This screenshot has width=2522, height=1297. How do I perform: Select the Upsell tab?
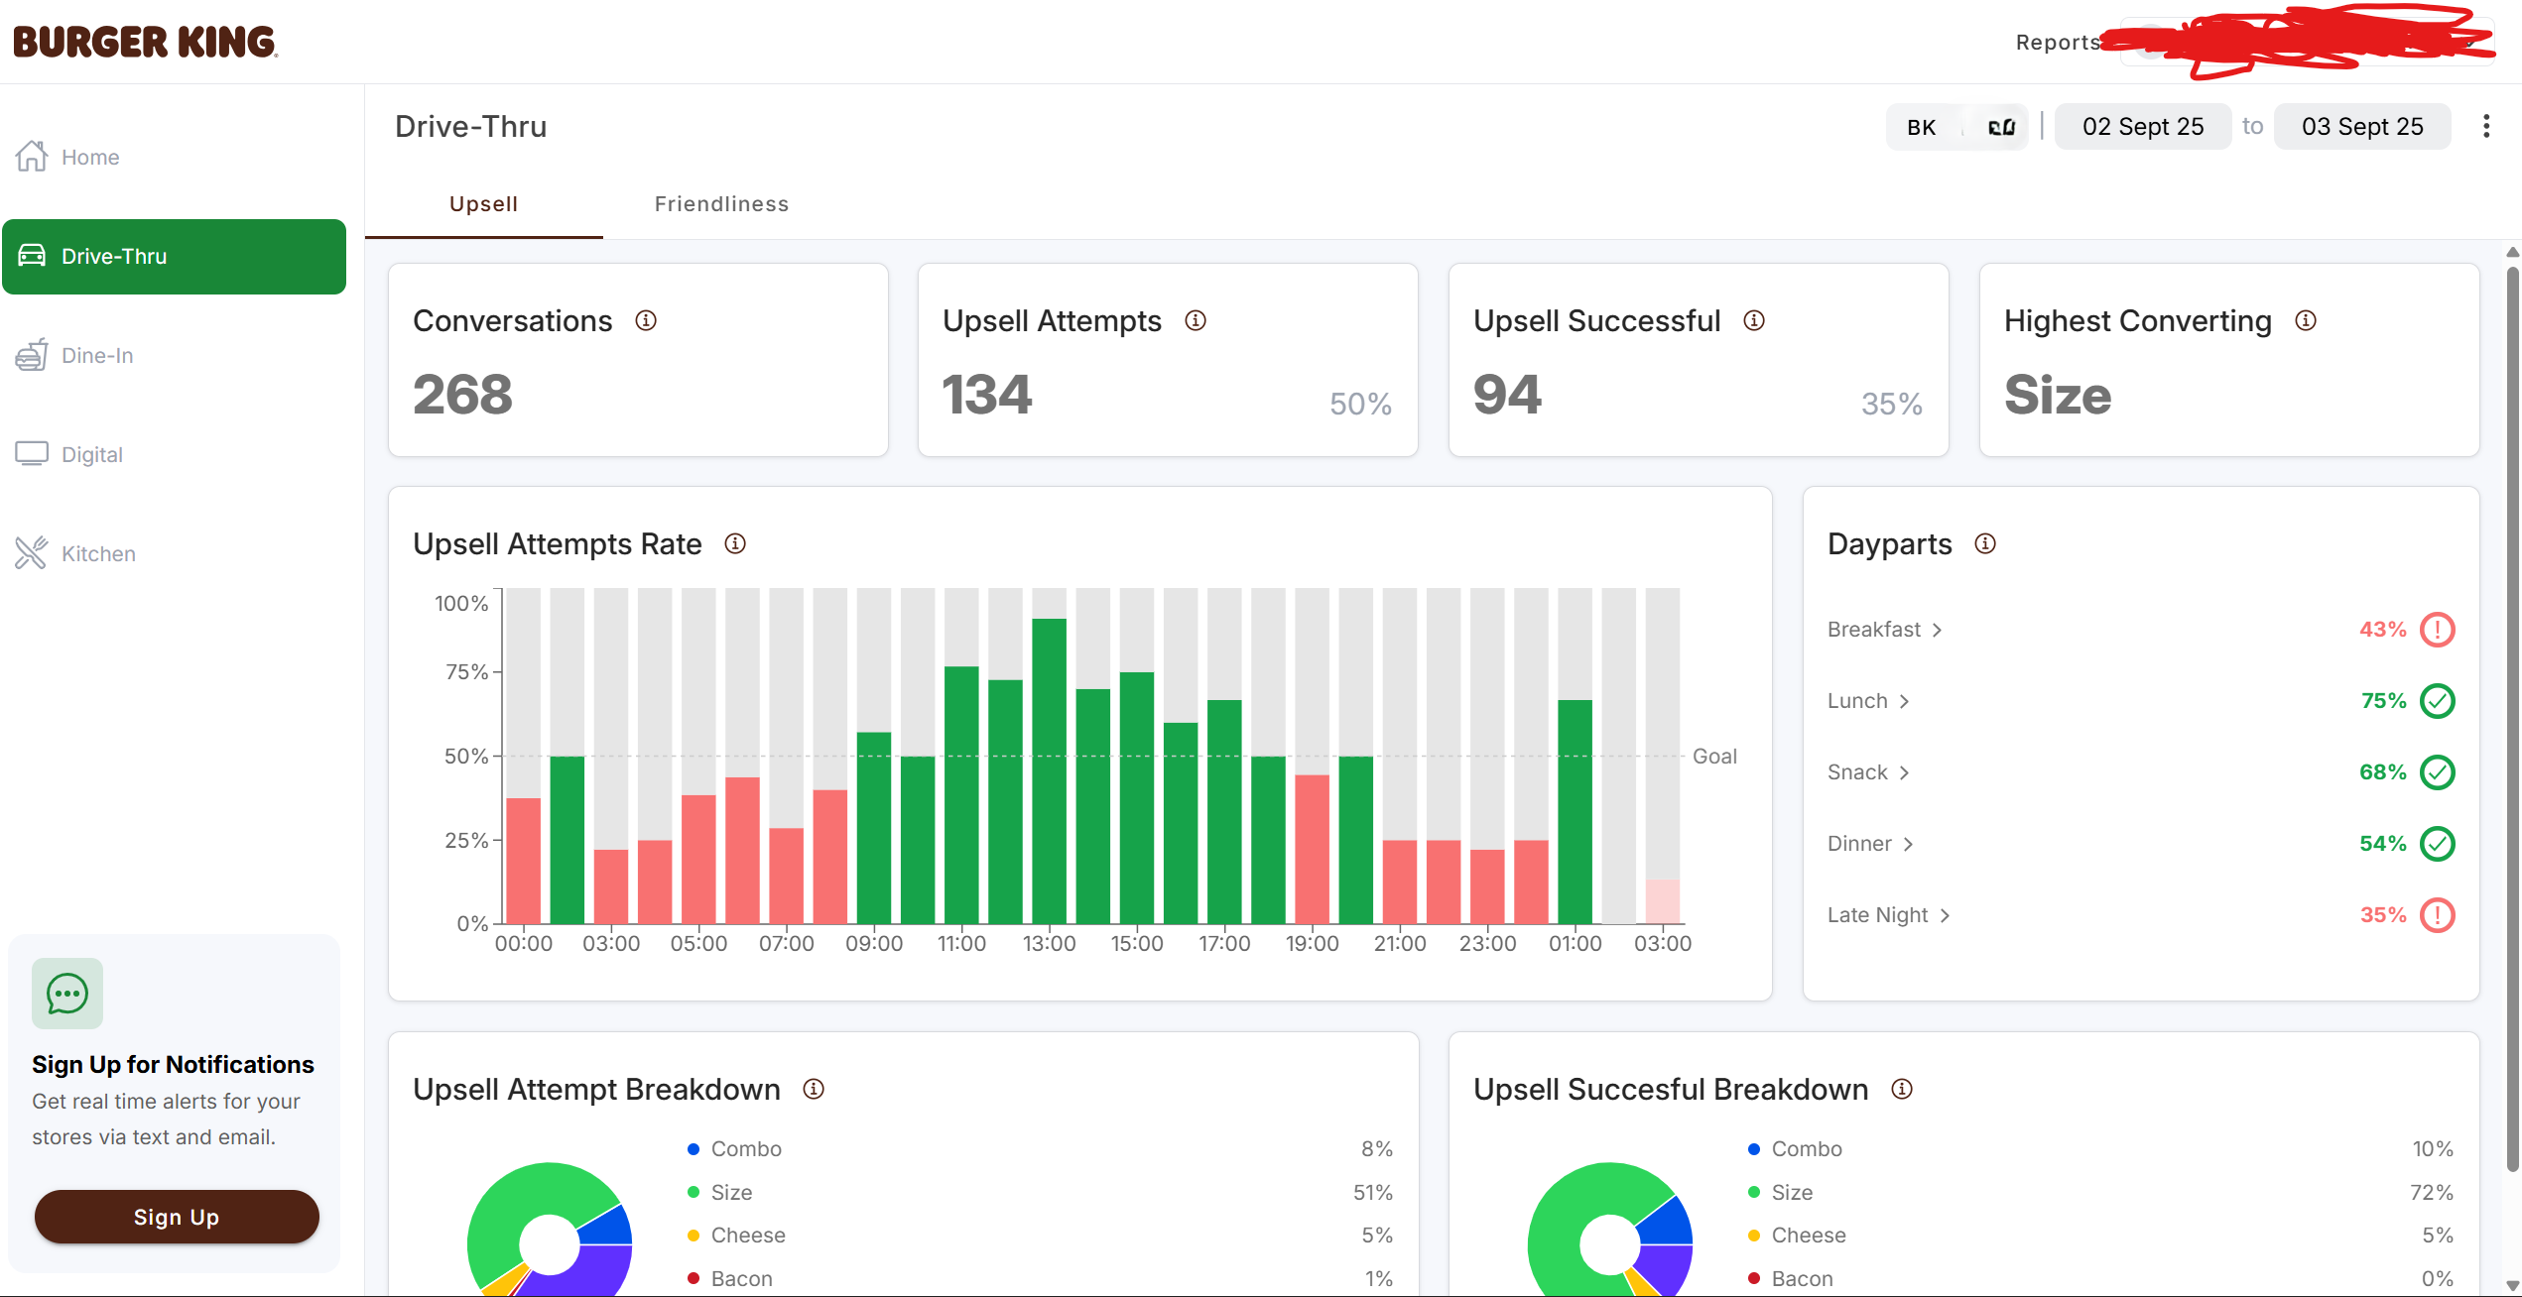[483, 204]
